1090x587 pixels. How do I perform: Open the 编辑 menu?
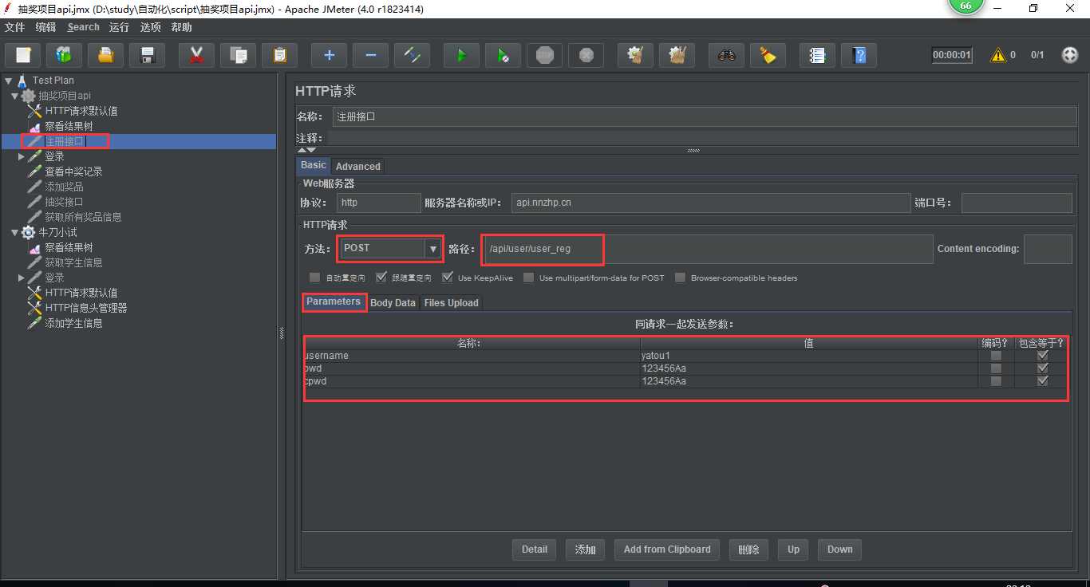(45, 27)
